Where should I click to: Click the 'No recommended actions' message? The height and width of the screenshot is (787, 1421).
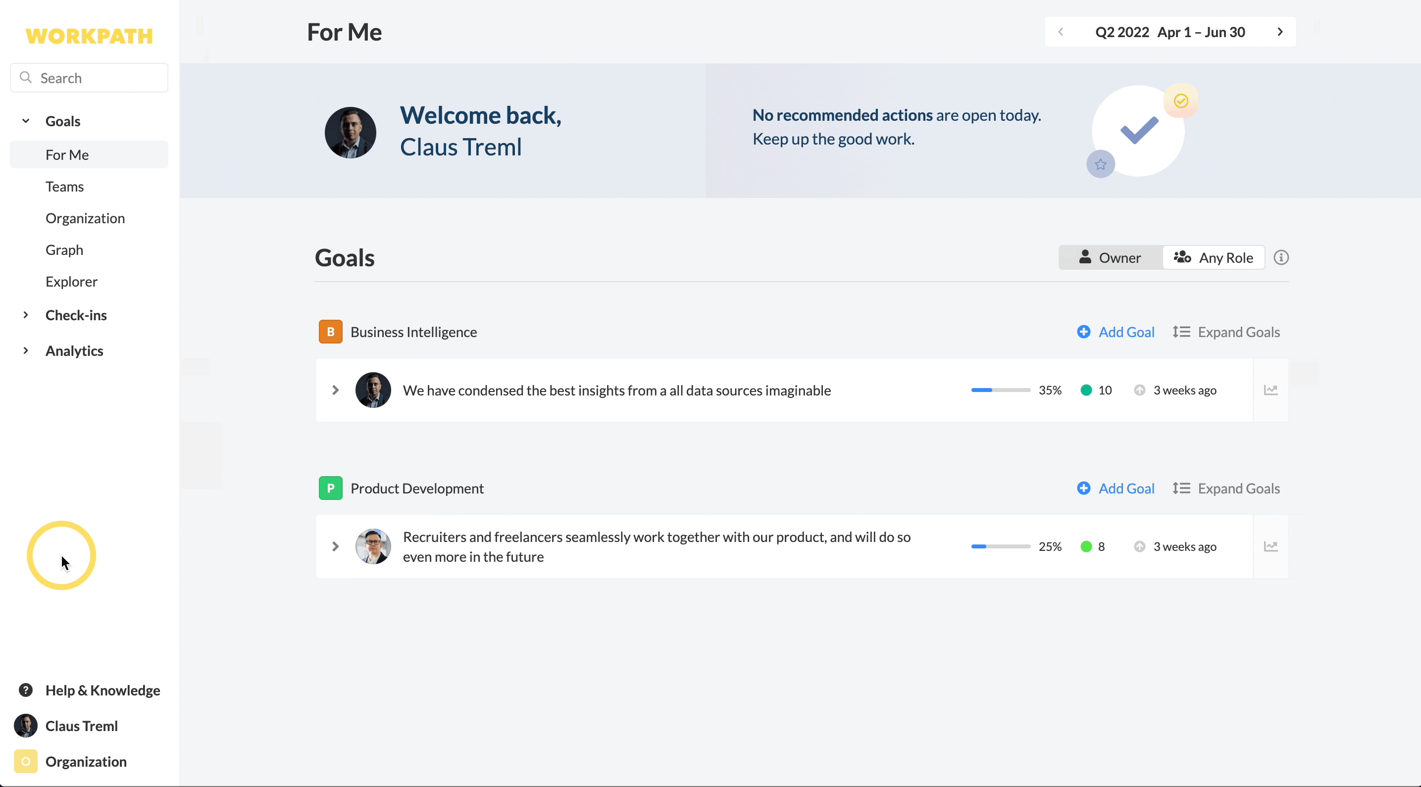coord(897,127)
